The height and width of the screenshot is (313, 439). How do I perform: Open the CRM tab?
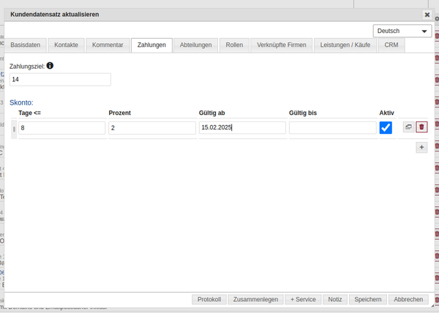click(x=391, y=45)
